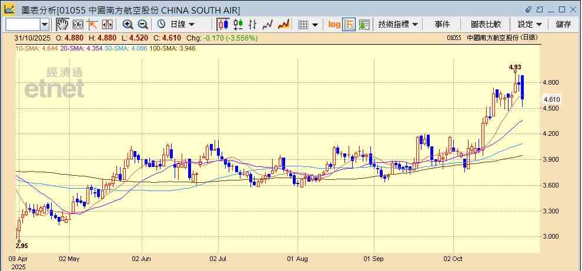582x271 pixels.
Task: Click inside the stock code input field
Action: [22, 24]
